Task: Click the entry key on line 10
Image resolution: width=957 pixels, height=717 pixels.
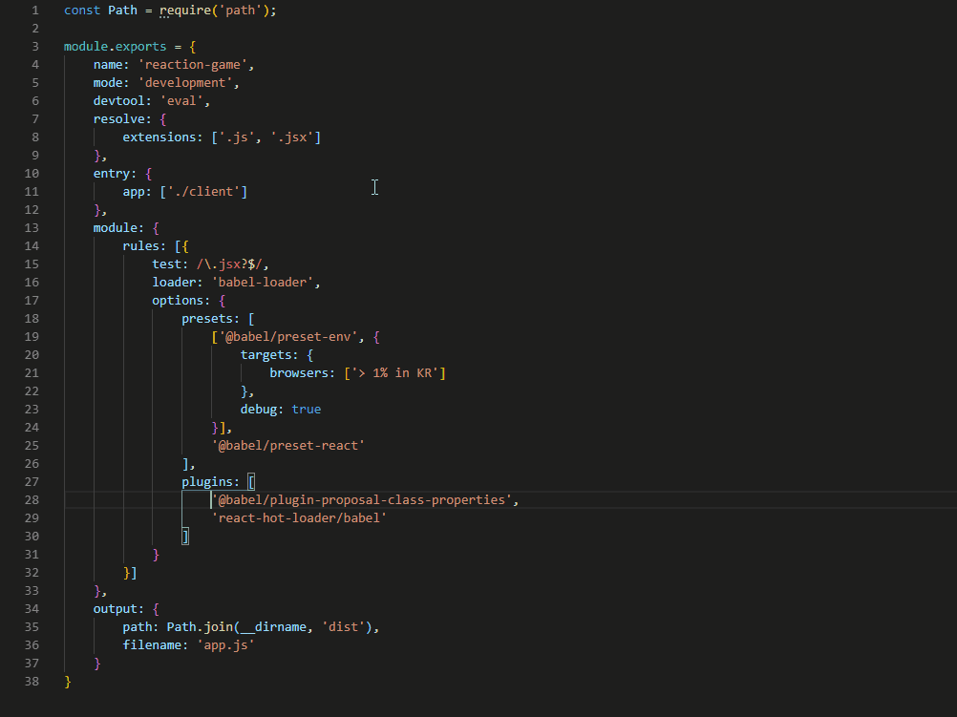Action: point(111,174)
